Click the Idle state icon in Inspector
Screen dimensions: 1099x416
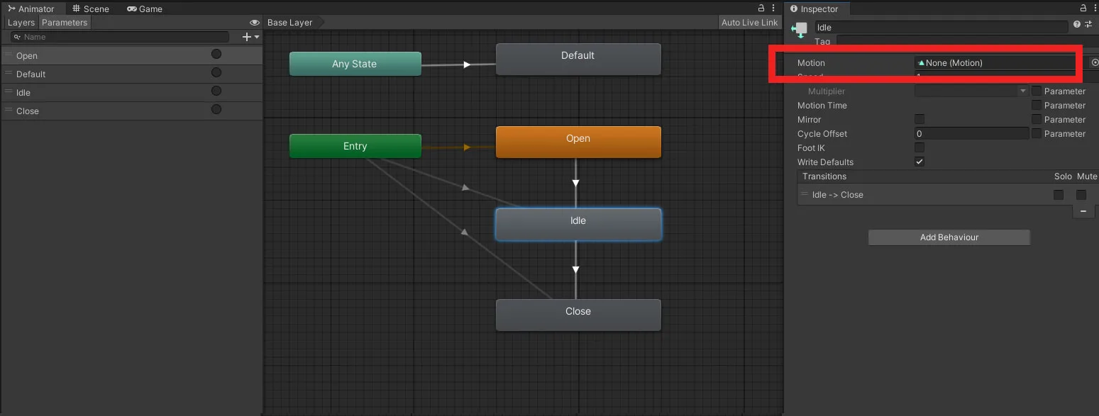[x=800, y=30]
